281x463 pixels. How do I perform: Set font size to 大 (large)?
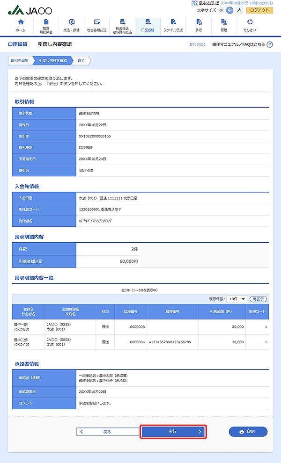[x=239, y=10]
